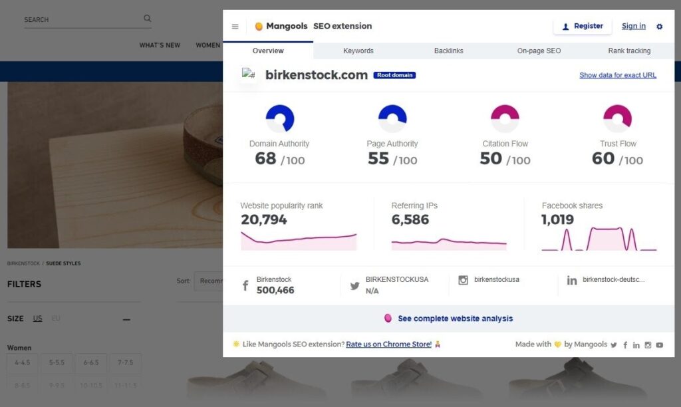Select women's size 6-6.5 filter
Viewport: 681px width, 407px height.
click(91, 362)
